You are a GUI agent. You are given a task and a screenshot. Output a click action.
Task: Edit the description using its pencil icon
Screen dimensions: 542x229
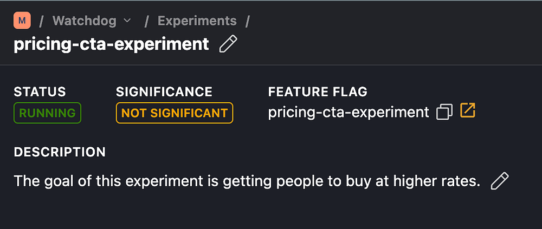pos(499,181)
